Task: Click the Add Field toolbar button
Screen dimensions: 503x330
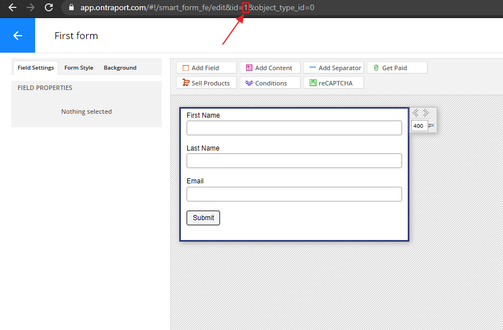Action: coord(206,68)
